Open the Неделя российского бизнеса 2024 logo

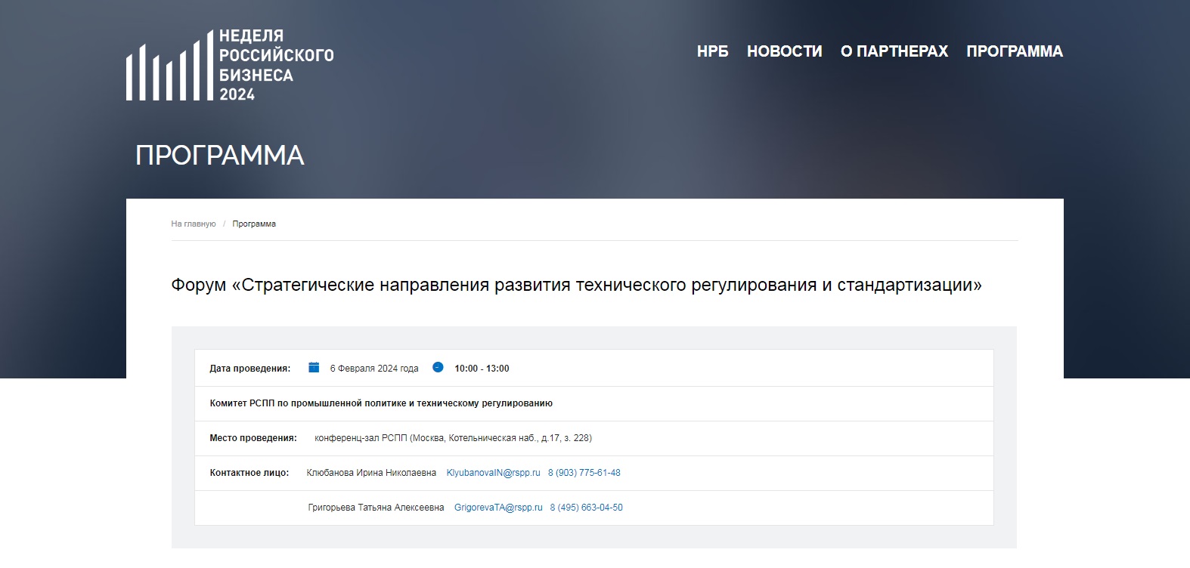pyautogui.click(x=230, y=65)
